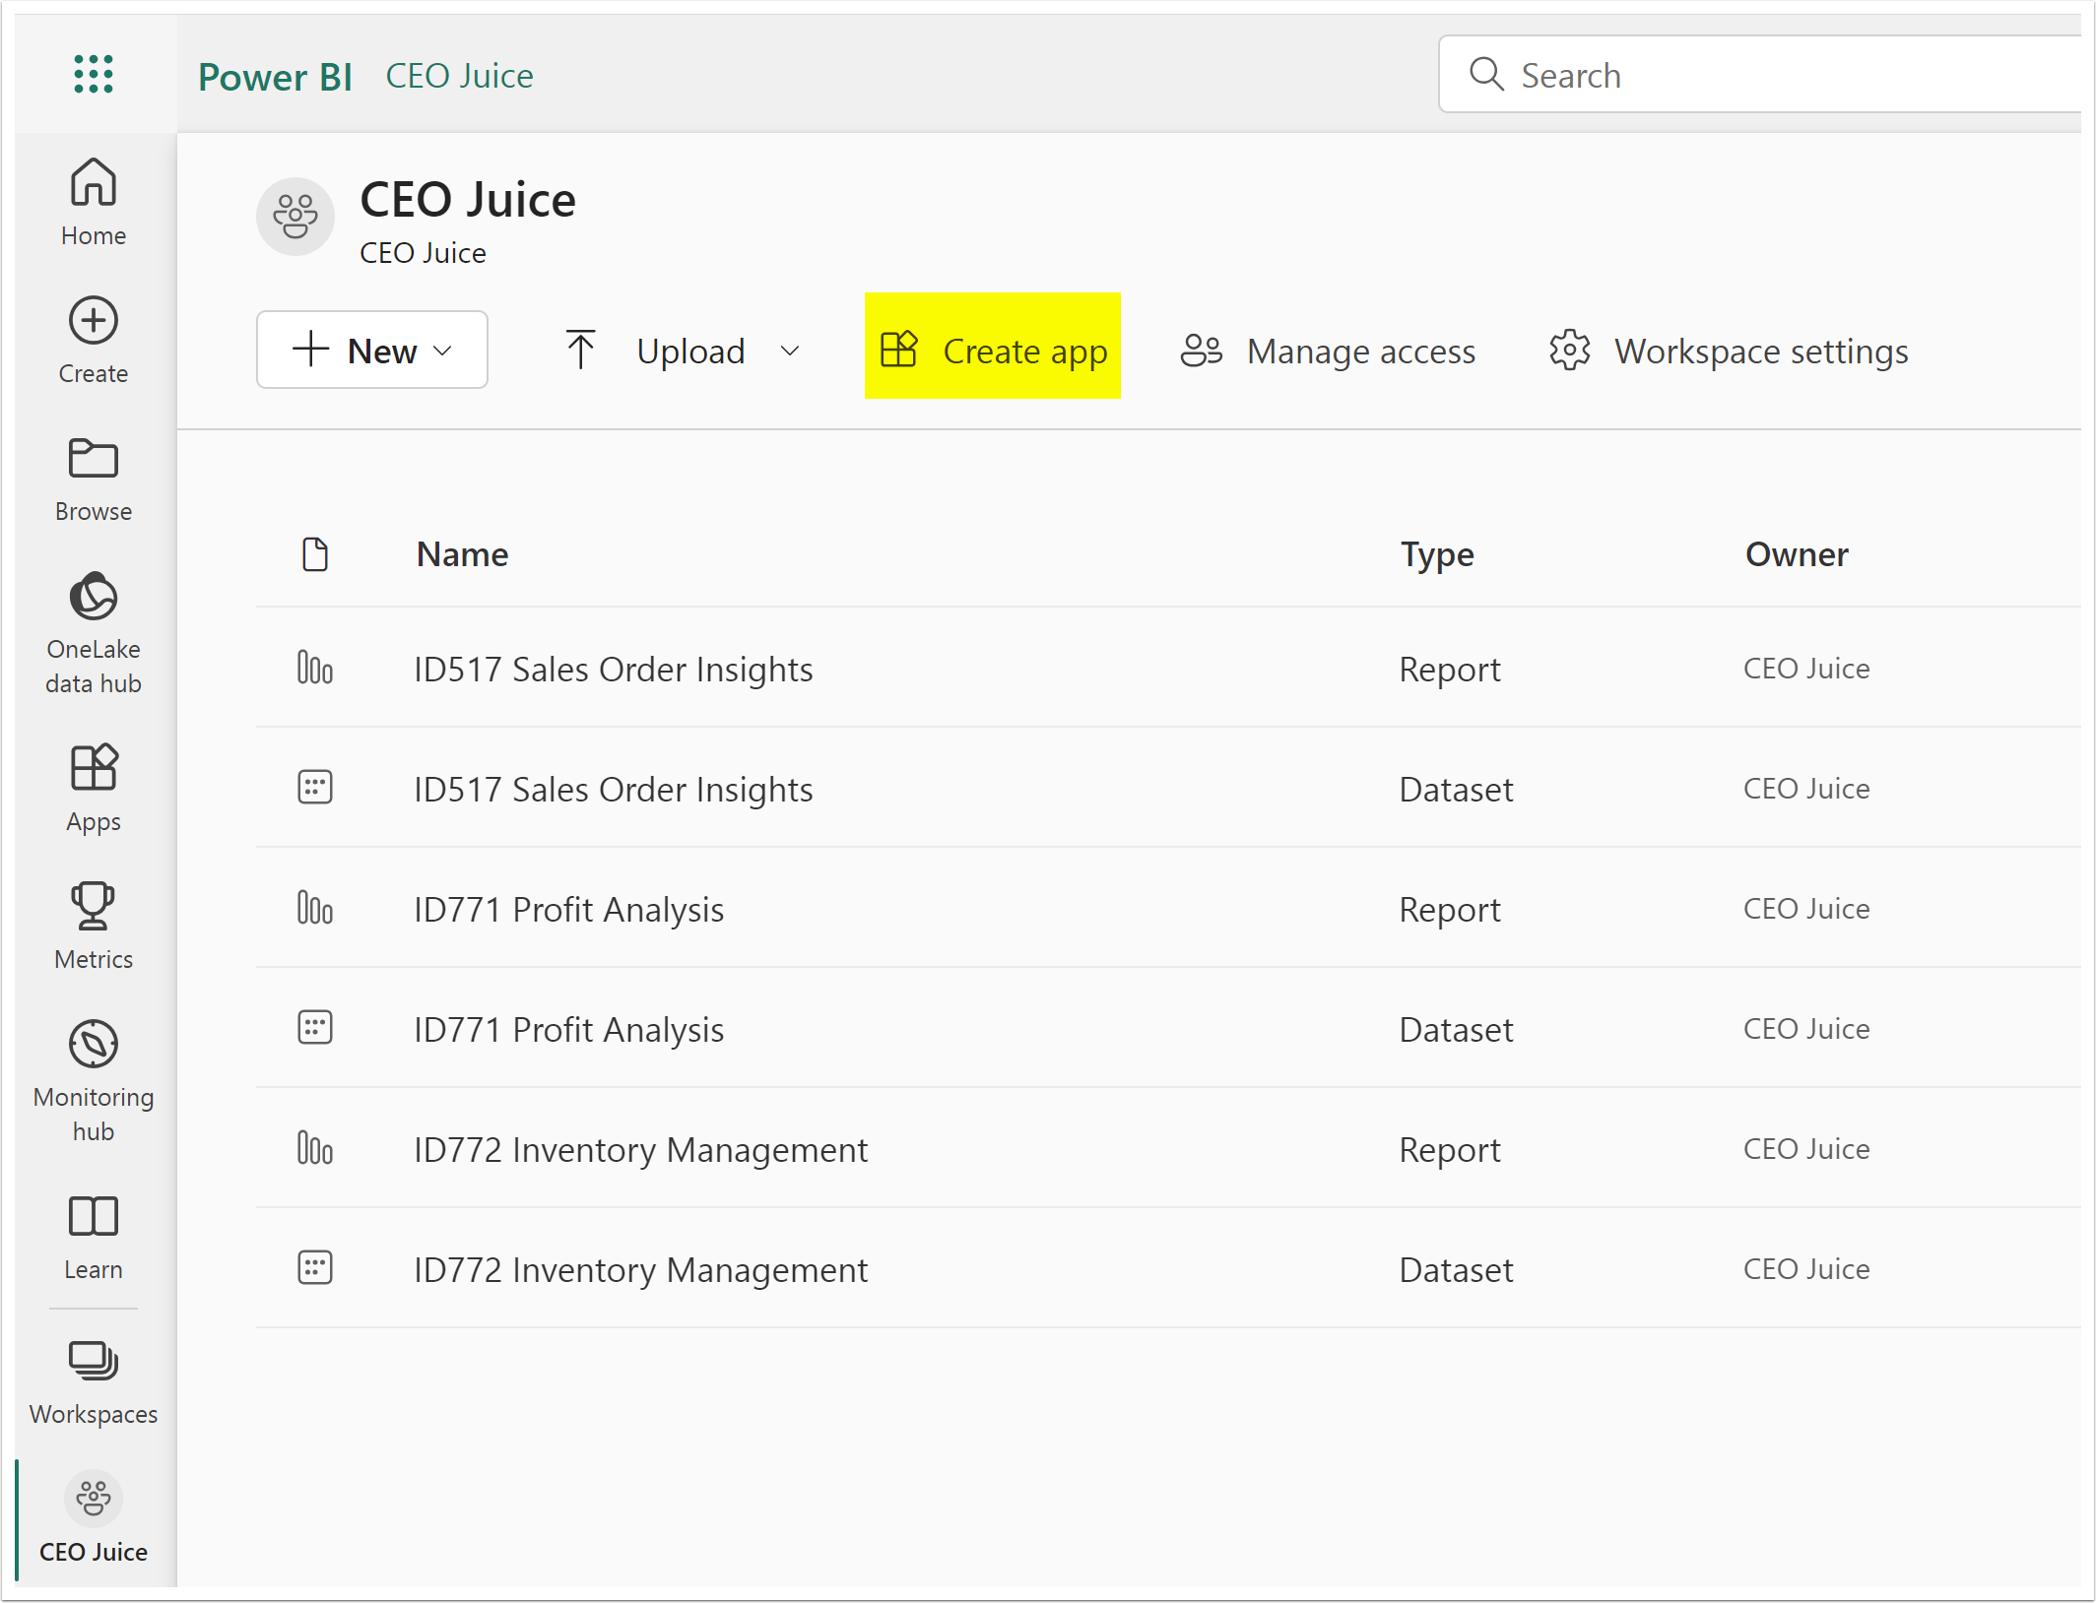Click the Manage access people icon

[1201, 351]
